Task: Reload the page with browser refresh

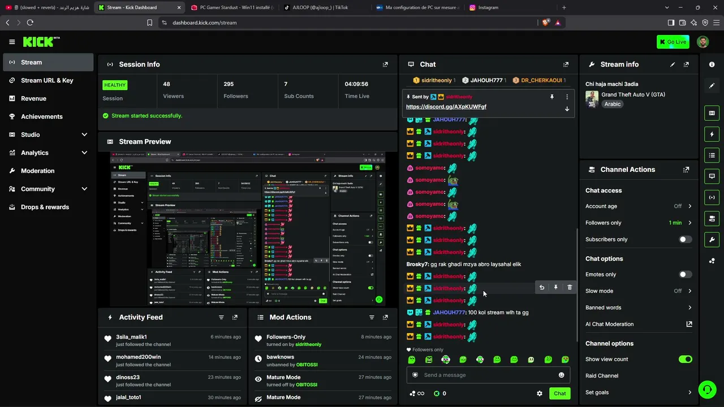Action: pos(30,23)
